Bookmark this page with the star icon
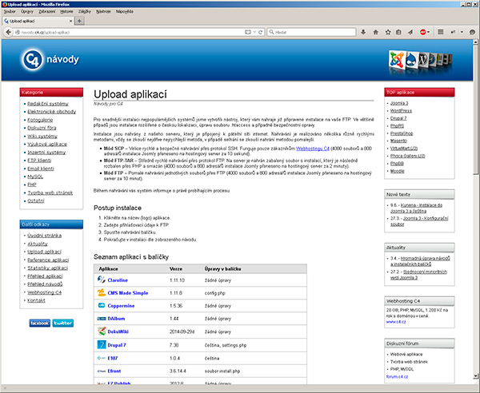The width and height of the screenshot is (480, 393). (388, 32)
